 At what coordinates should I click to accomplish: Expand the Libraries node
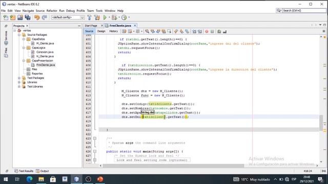point(19,82)
